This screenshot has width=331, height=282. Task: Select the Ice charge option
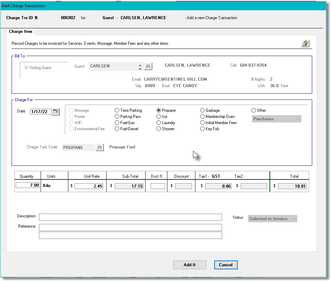[158, 116]
